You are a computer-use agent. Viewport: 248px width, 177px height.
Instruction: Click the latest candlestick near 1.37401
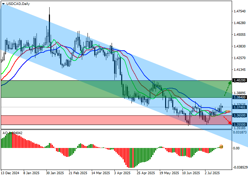tap(222, 107)
